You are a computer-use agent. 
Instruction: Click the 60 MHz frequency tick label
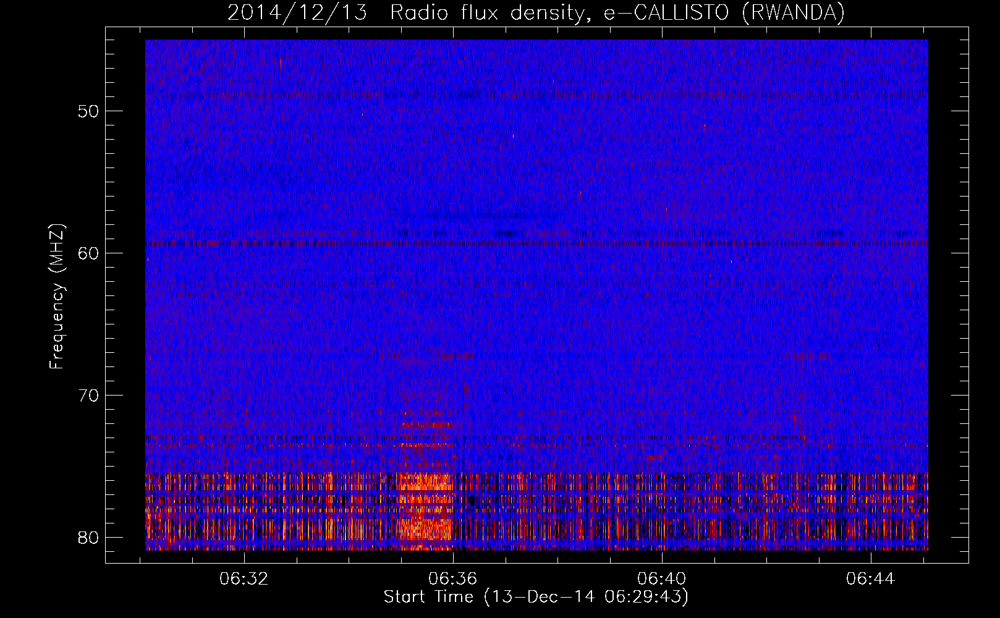[88, 253]
